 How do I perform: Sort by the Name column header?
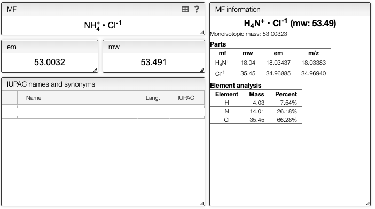(x=77, y=98)
